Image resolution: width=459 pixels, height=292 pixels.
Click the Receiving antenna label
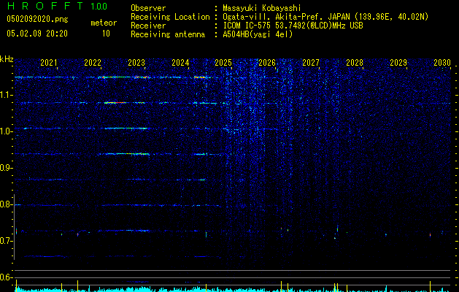pyautogui.click(x=168, y=34)
